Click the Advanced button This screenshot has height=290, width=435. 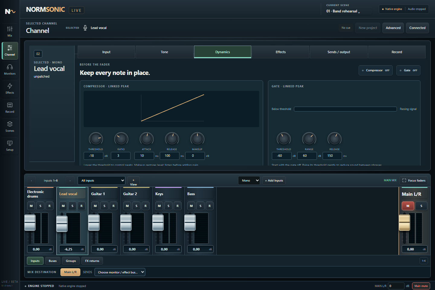click(x=393, y=28)
